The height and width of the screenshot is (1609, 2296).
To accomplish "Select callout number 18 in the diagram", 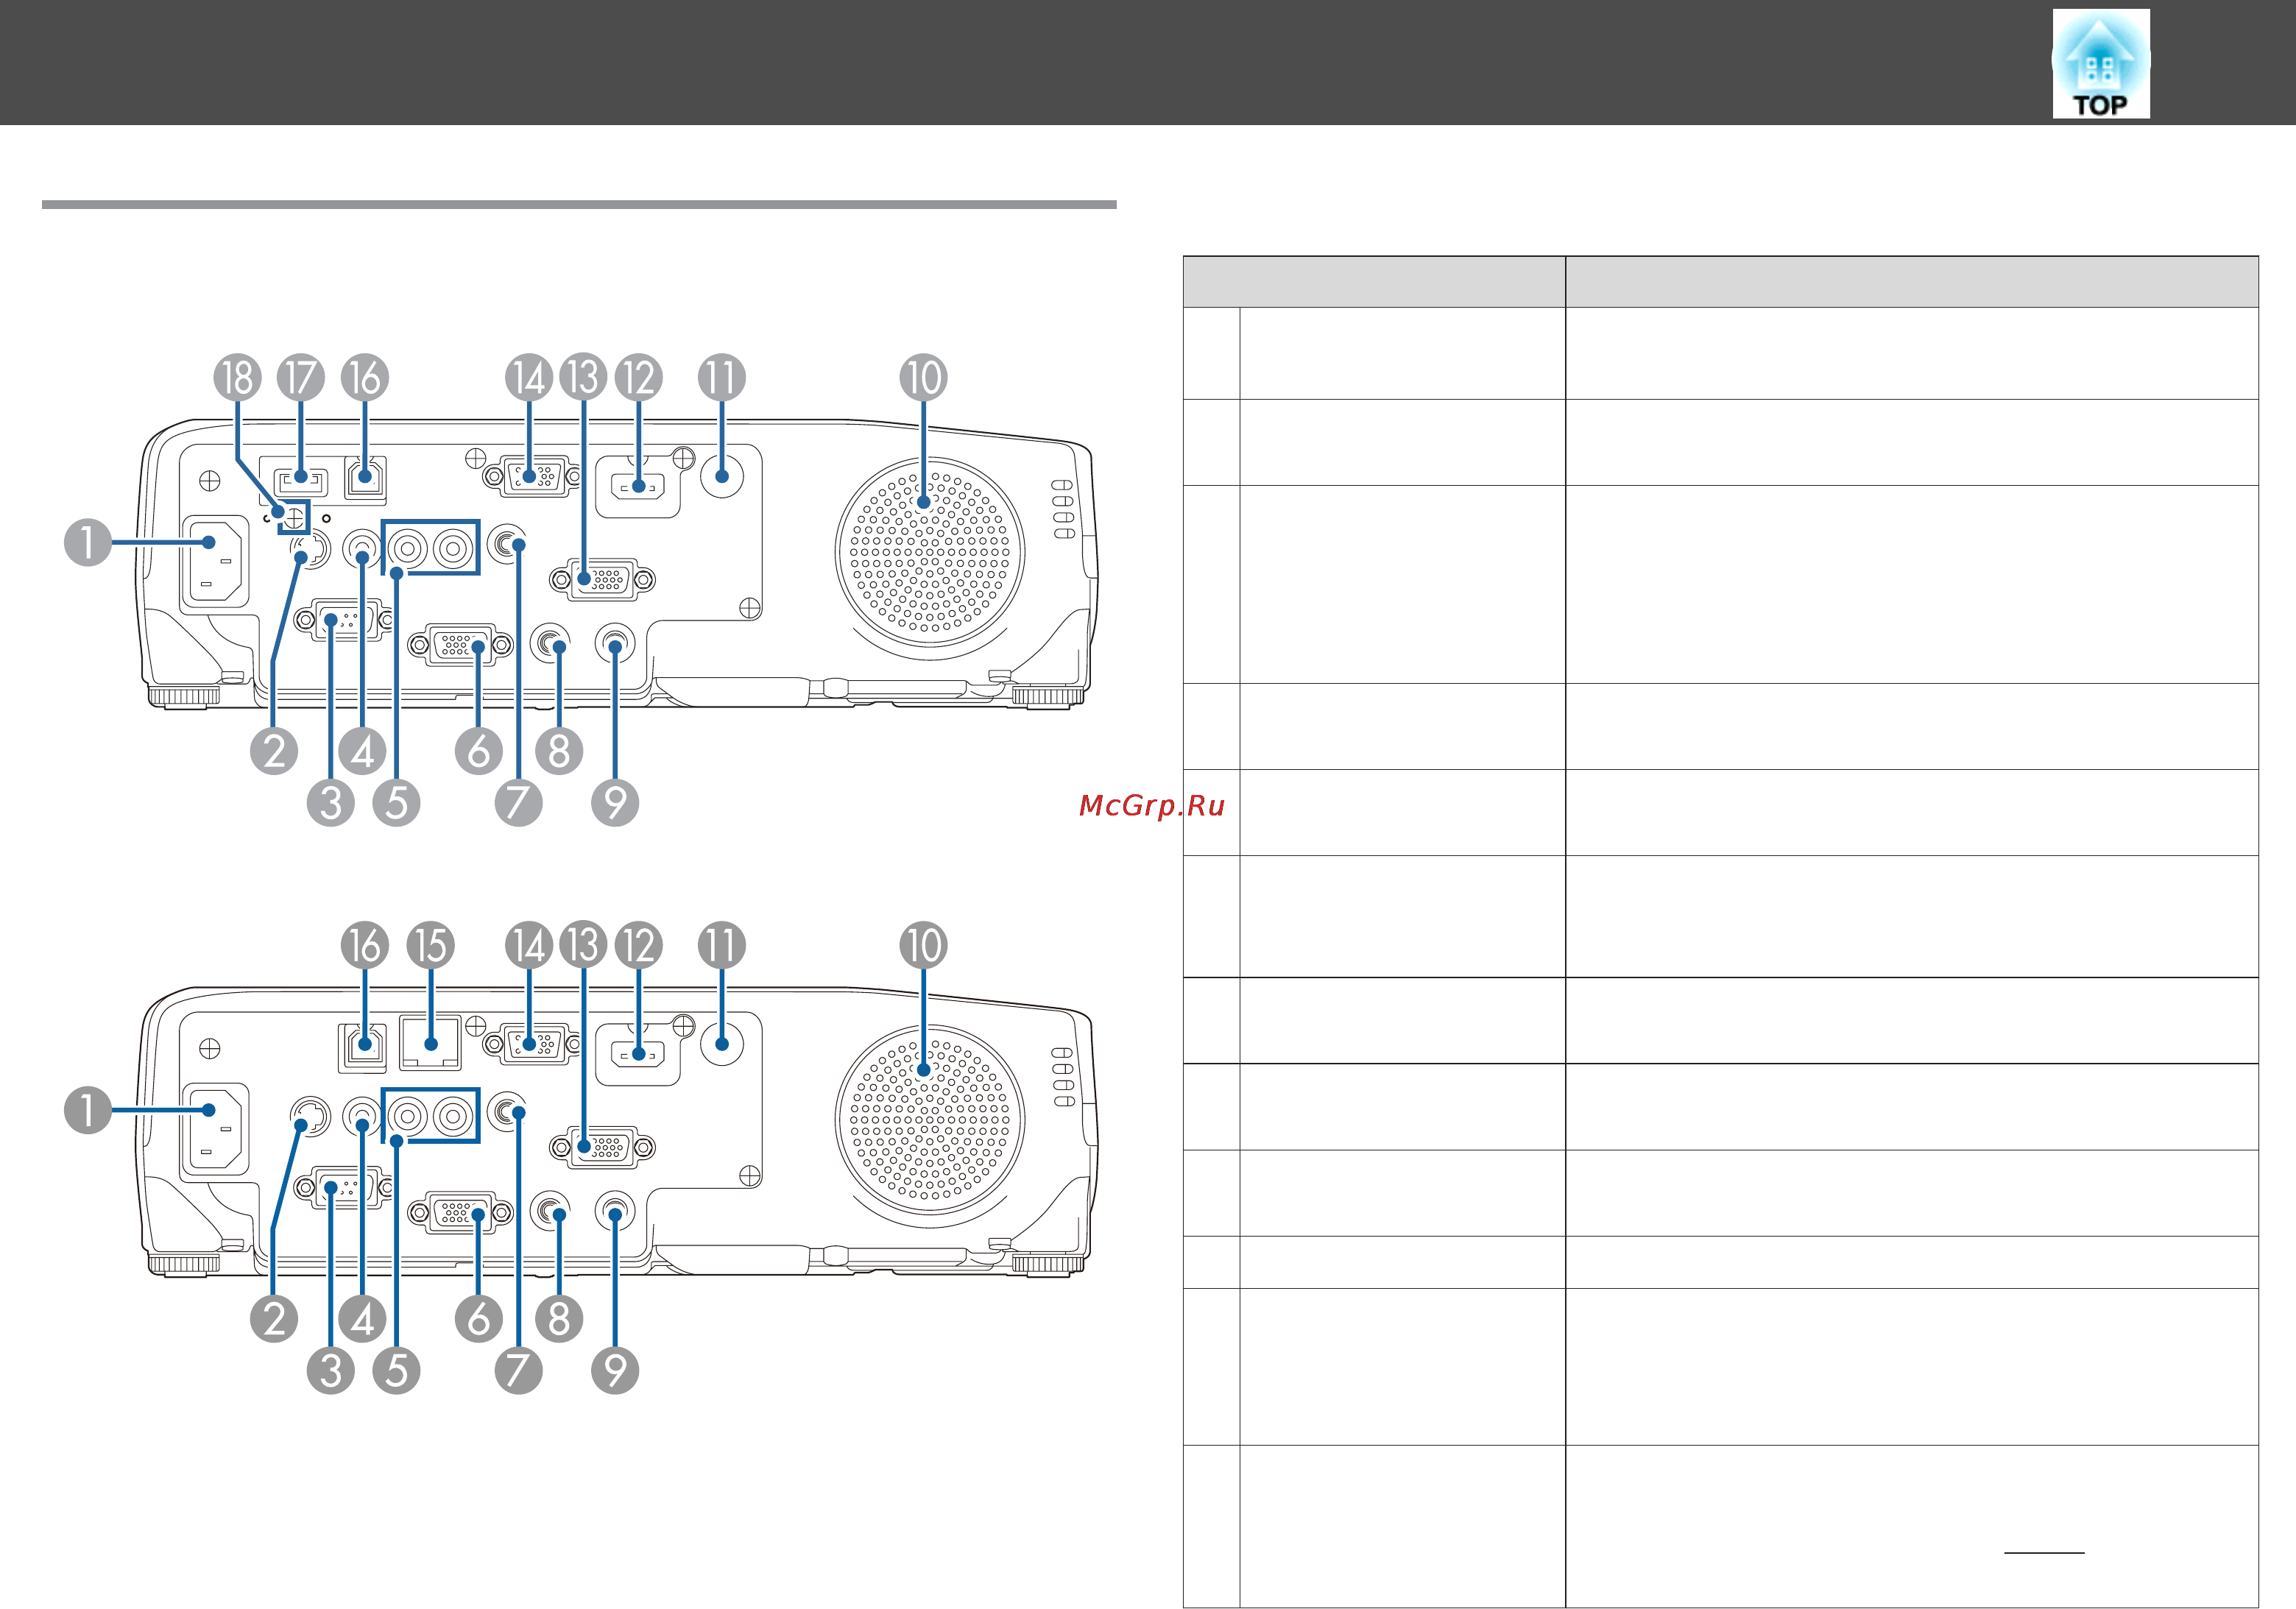I will [x=237, y=378].
